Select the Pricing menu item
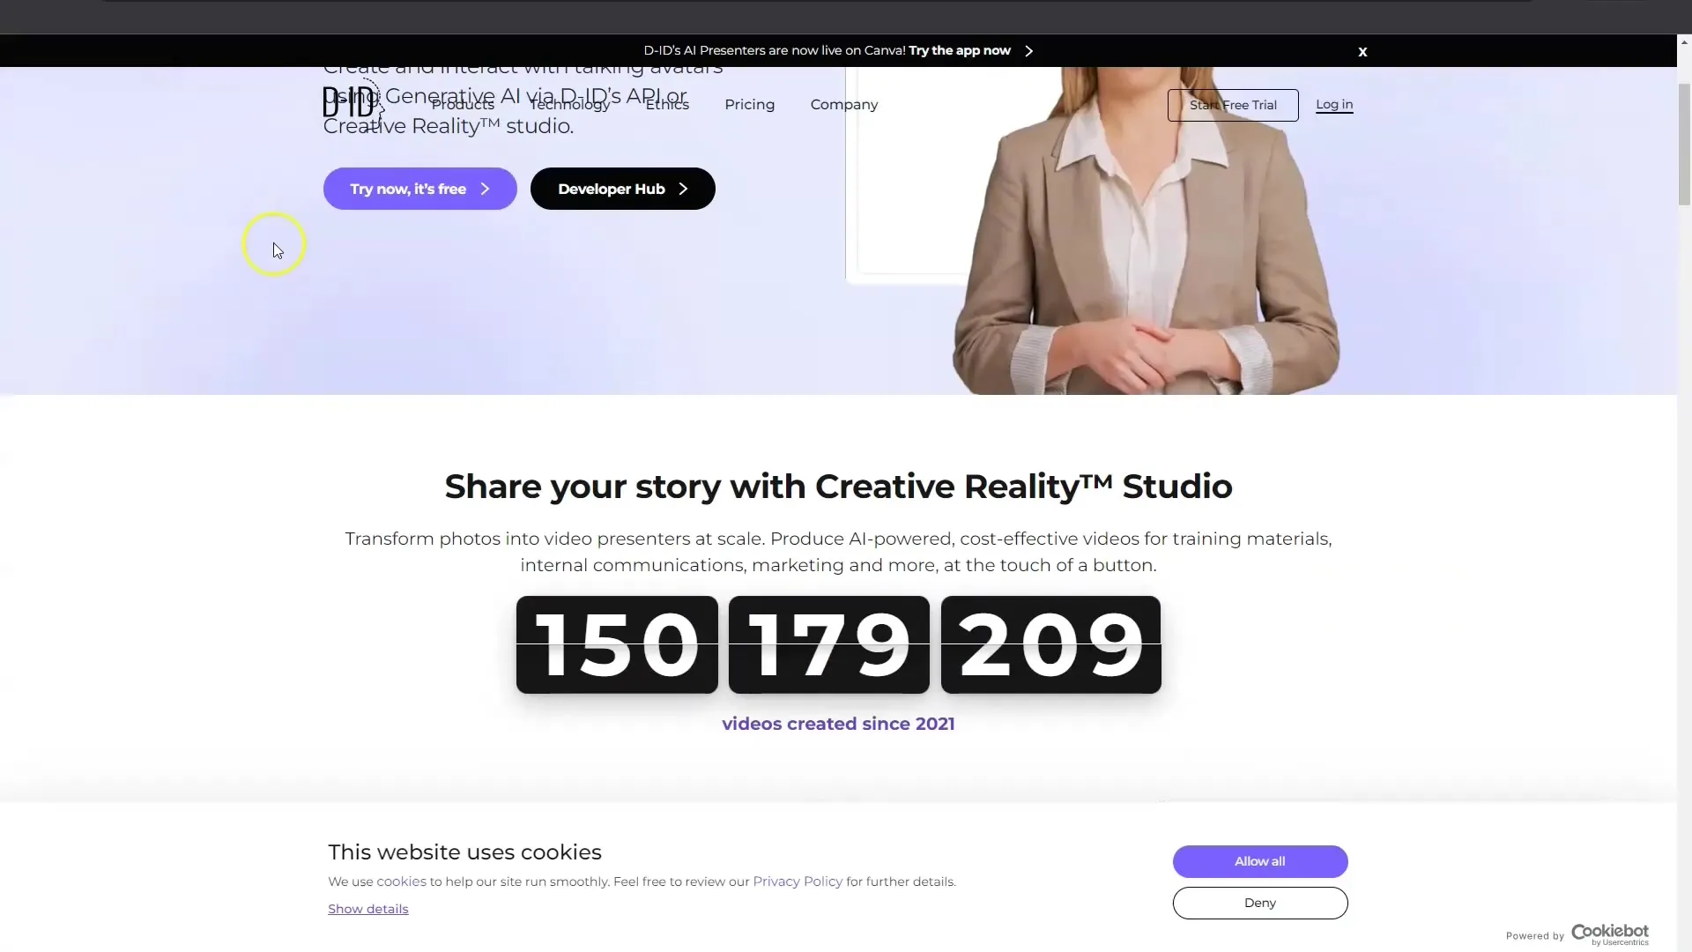 point(748,105)
